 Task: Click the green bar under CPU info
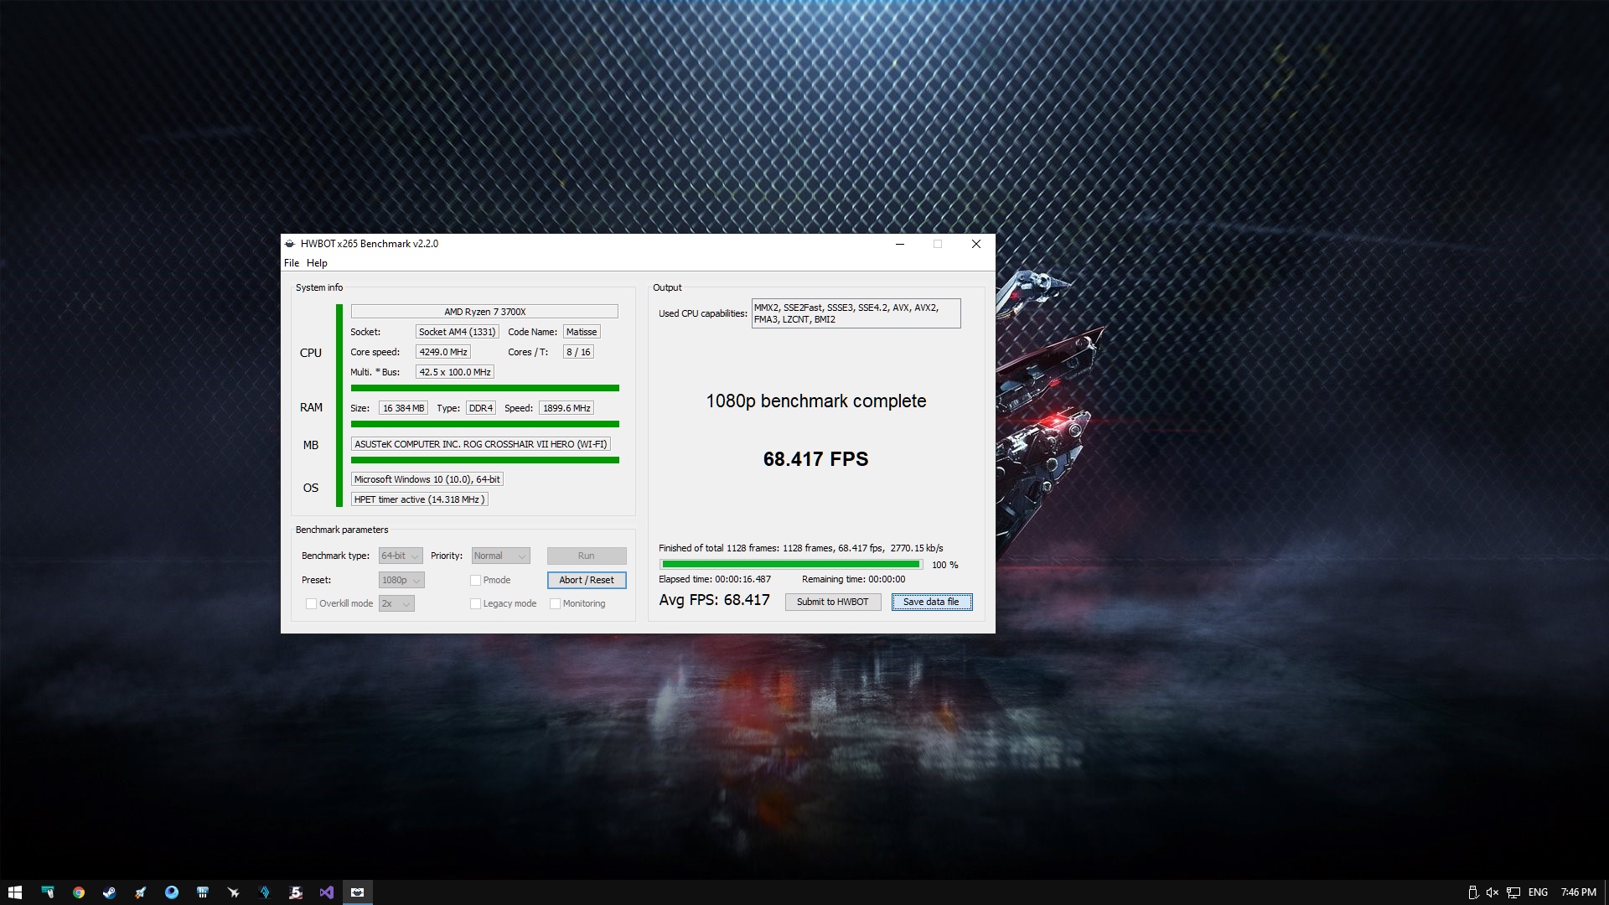click(x=484, y=388)
